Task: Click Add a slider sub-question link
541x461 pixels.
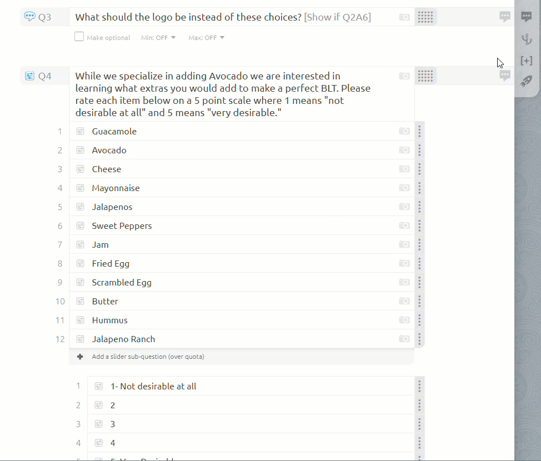Action: click(148, 357)
